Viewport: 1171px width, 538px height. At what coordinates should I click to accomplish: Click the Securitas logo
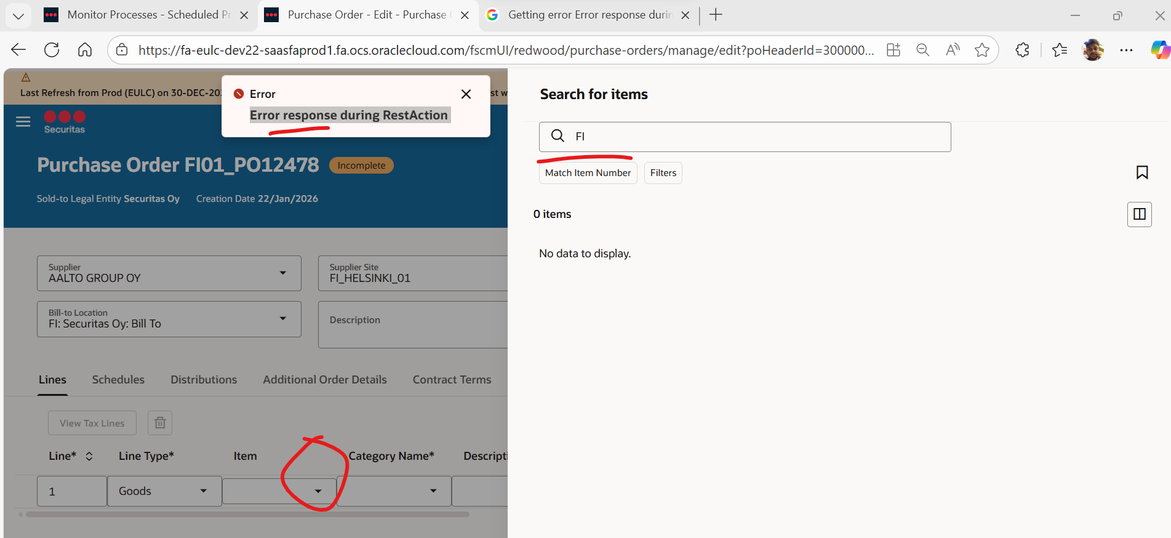click(x=65, y=122)
